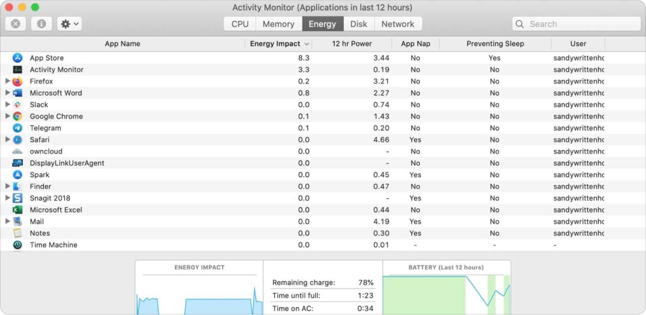Click Mail's 4.19 power value

pyautogui.click(x=381, y=221)
